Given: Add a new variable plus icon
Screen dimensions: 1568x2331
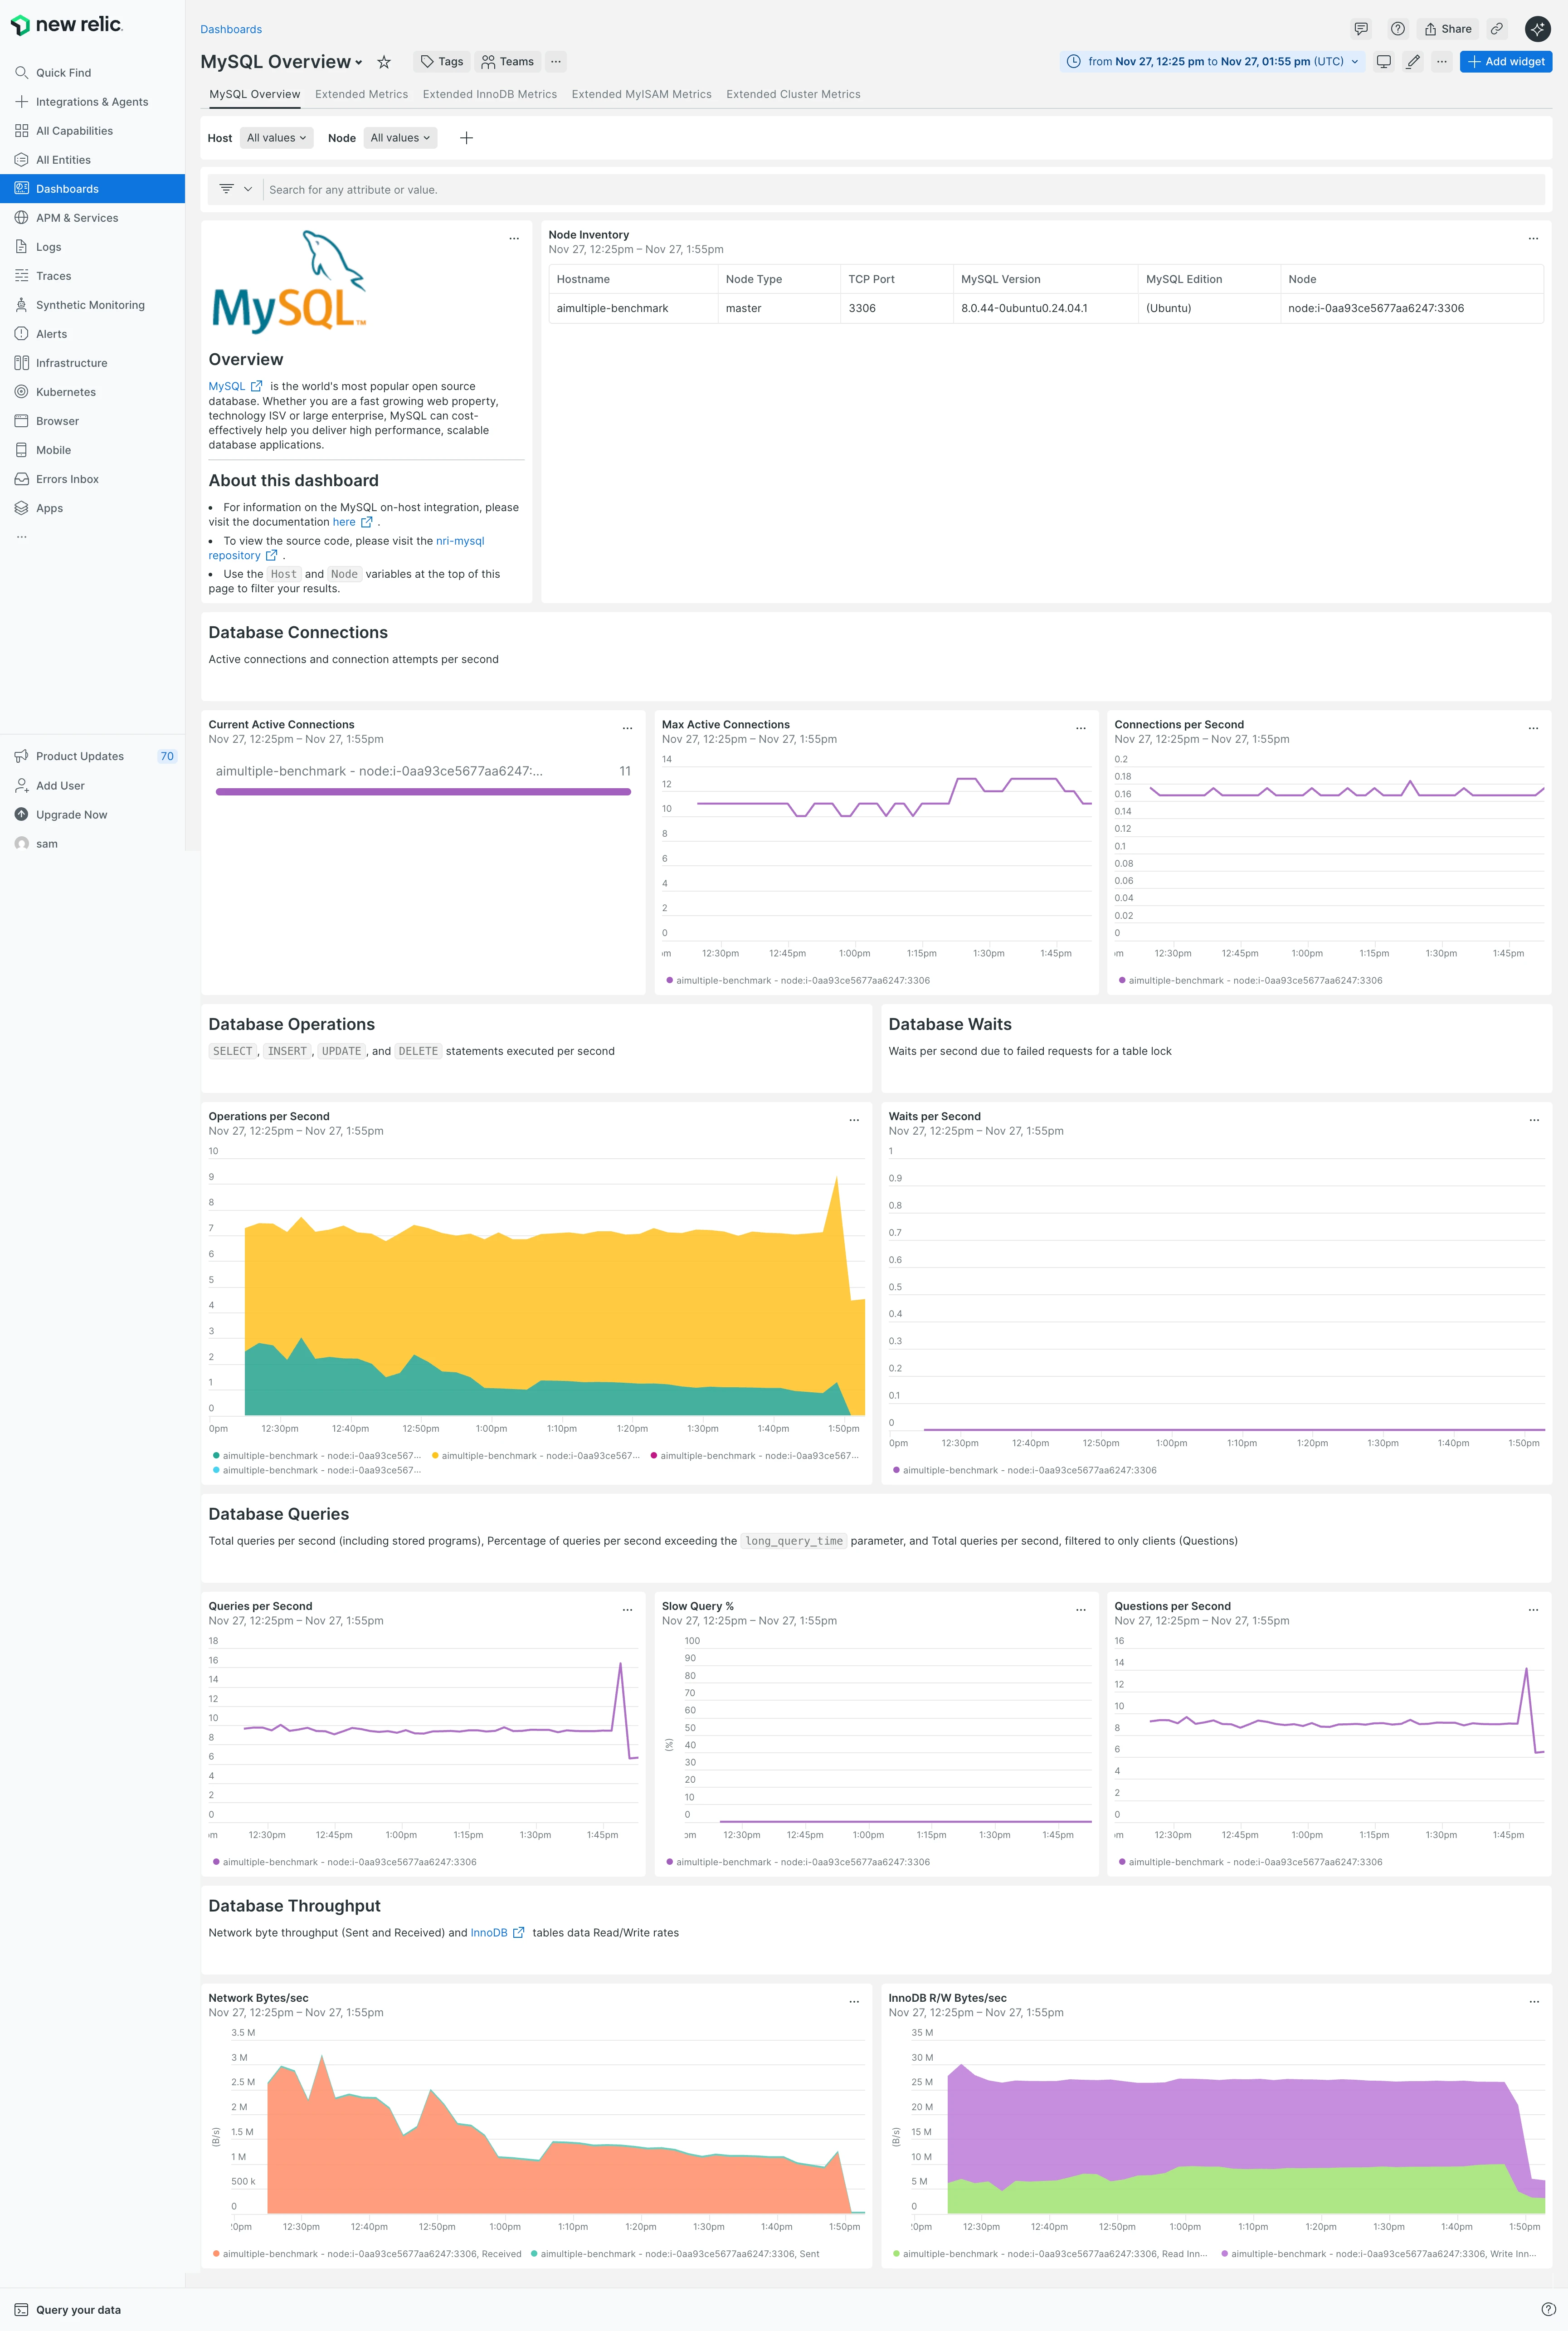Looking at the screenshot, I should (x=466, y=138).
